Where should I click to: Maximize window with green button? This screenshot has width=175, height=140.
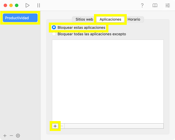[17, 5]
